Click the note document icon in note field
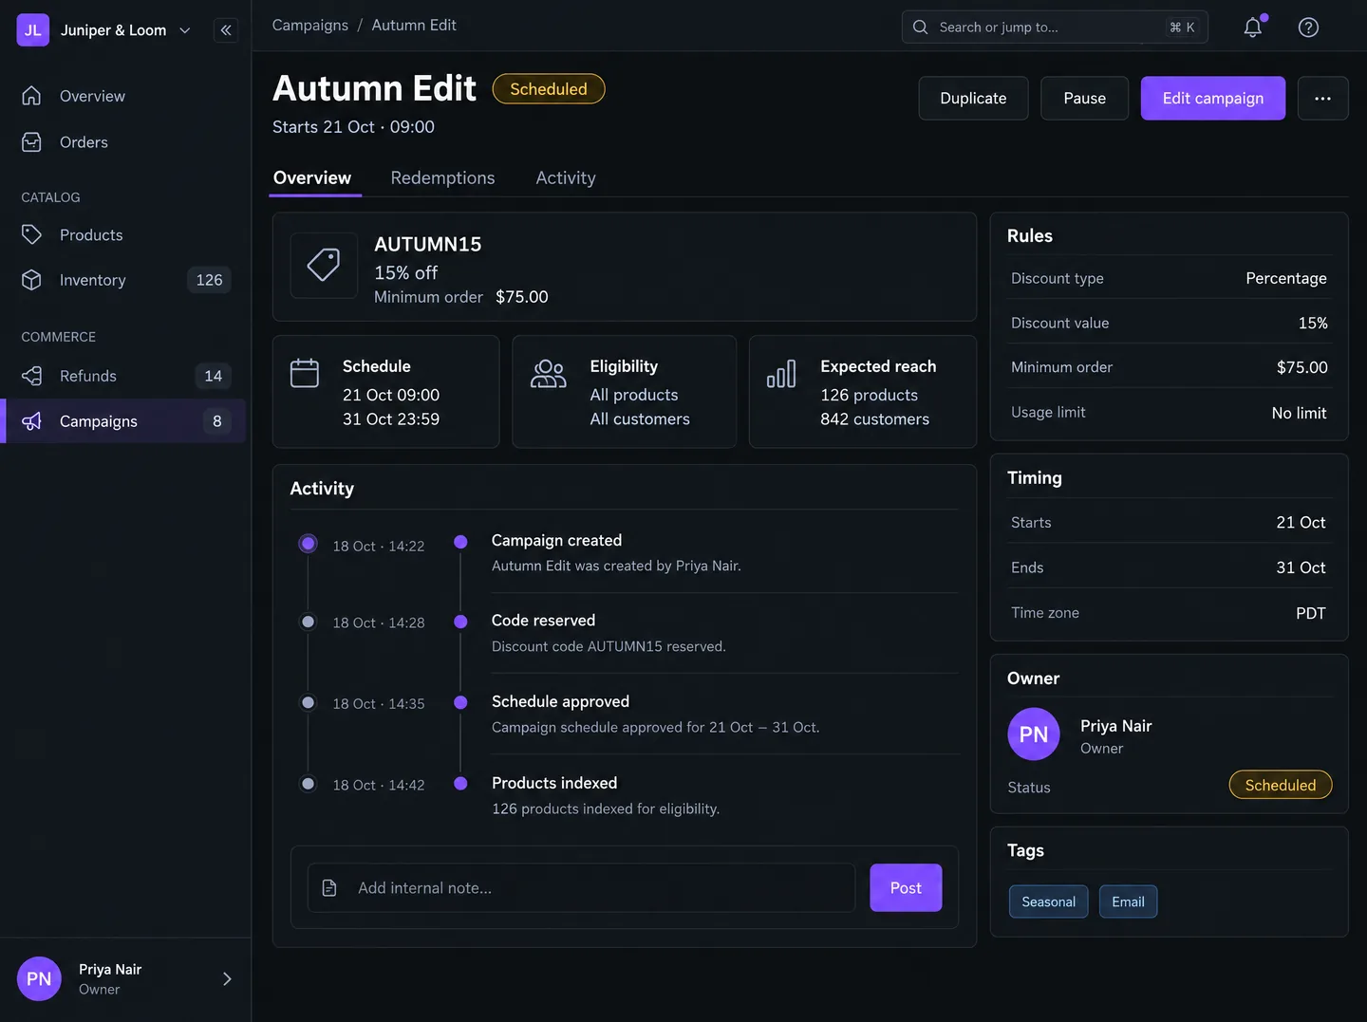 pos(329,888)
